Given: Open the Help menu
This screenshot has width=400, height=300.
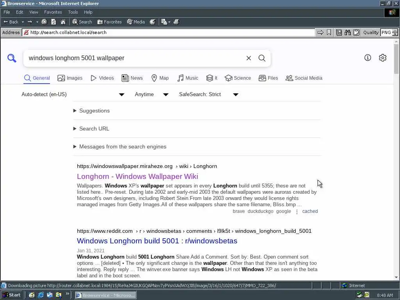Looking at the screenshot, I should 88,12.
